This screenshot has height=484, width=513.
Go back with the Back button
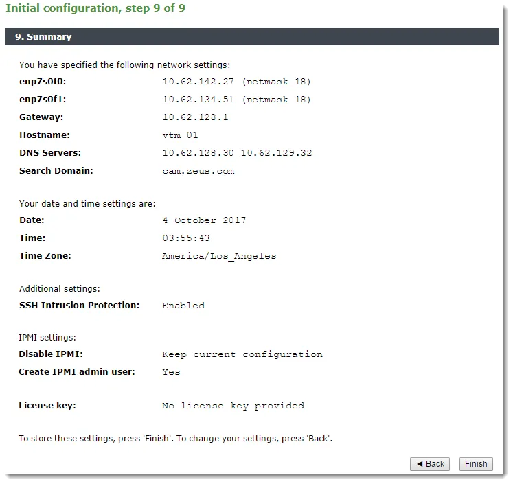click(430, 463)
